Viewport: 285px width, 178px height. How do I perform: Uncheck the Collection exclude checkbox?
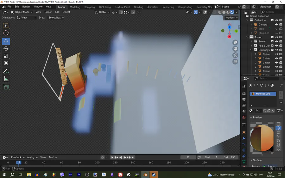[272, 20]
